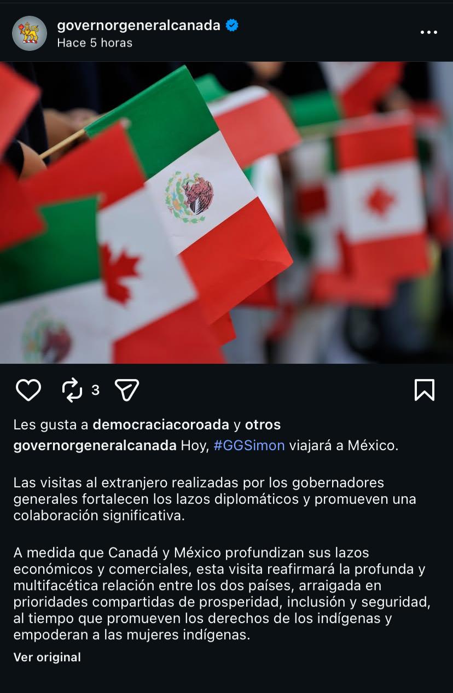Save post with the bookmark icon
The image size is (453, 693).
[425, 390]
